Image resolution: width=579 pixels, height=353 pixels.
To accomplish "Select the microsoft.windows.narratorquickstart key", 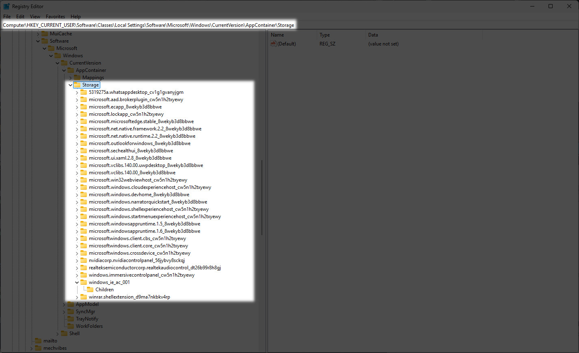I will (x=148, y=202).
